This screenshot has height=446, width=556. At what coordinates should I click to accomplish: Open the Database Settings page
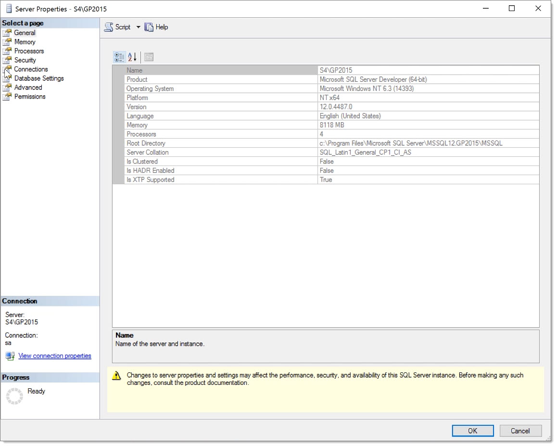pyautogui.click(x=39, y=78)
